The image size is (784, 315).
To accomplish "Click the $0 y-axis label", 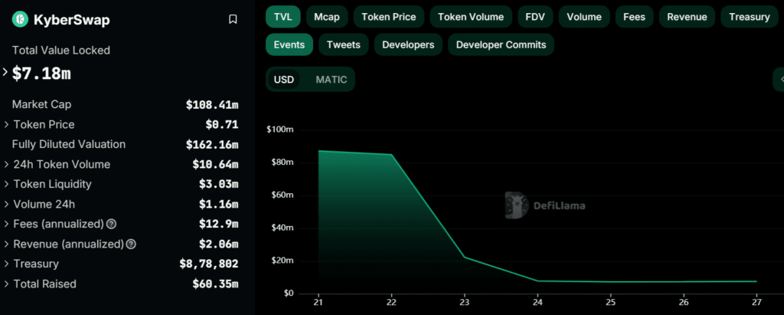I will coord(289,293).
